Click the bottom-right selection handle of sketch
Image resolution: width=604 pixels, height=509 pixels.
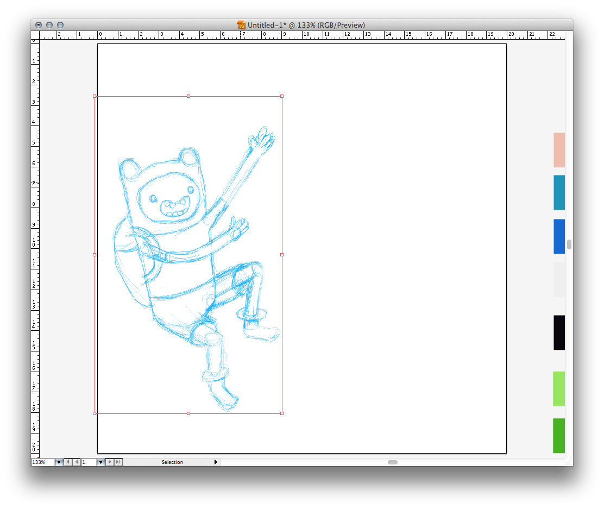[x=282, y=413]
